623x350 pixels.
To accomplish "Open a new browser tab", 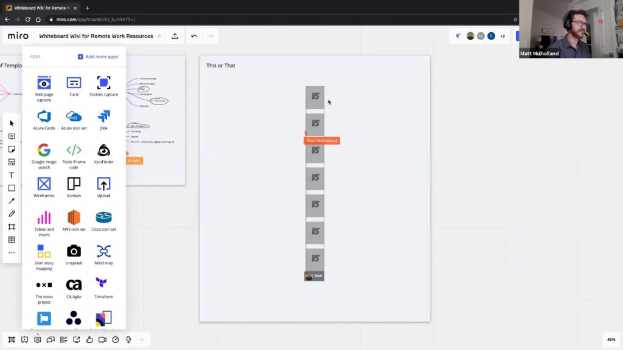I will pyautogui.click(x=88, y=9).
